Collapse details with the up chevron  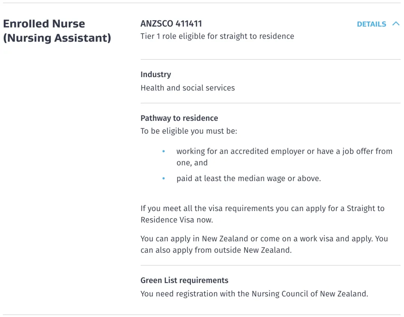(396, 24)
